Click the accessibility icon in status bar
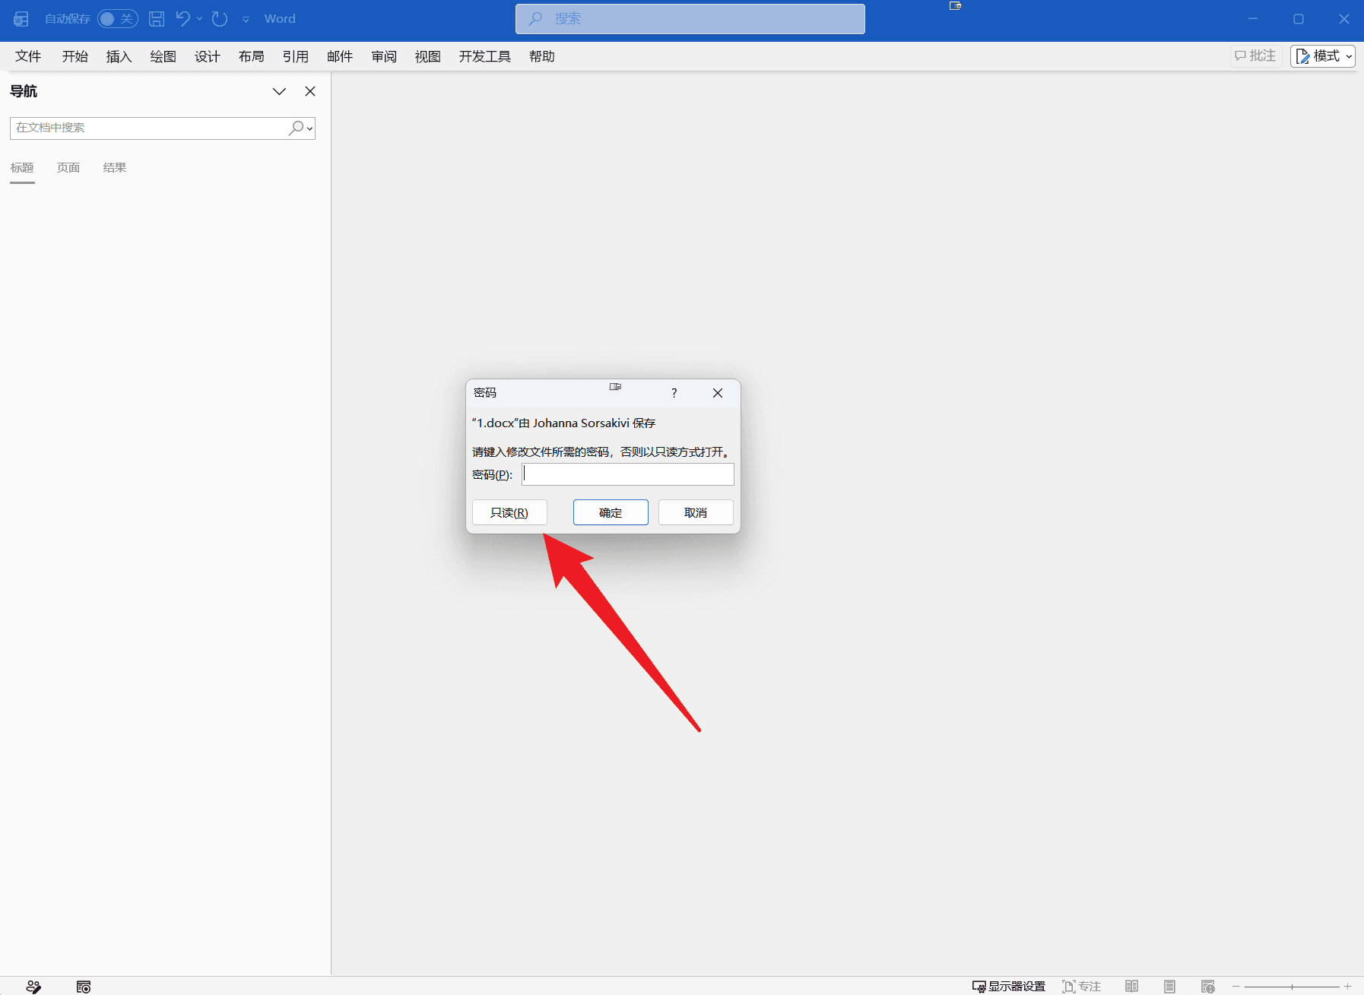 point(33,987)
